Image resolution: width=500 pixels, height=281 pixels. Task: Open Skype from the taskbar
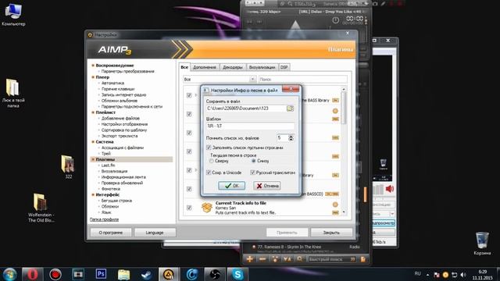[237, 274]
